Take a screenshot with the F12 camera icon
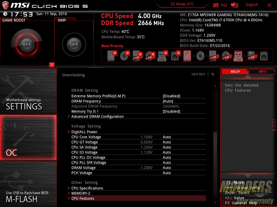The image size is (277, 207). tap(216, 5)
